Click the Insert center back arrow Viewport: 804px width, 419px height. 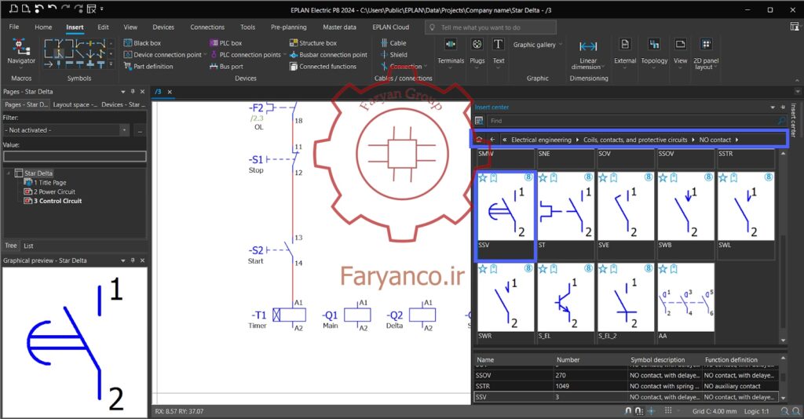[492, 140]
